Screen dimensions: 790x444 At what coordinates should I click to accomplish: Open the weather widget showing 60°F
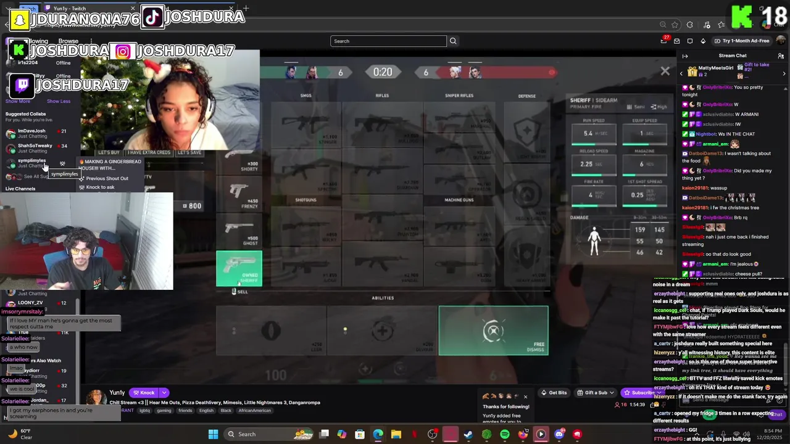pos(20,434)
